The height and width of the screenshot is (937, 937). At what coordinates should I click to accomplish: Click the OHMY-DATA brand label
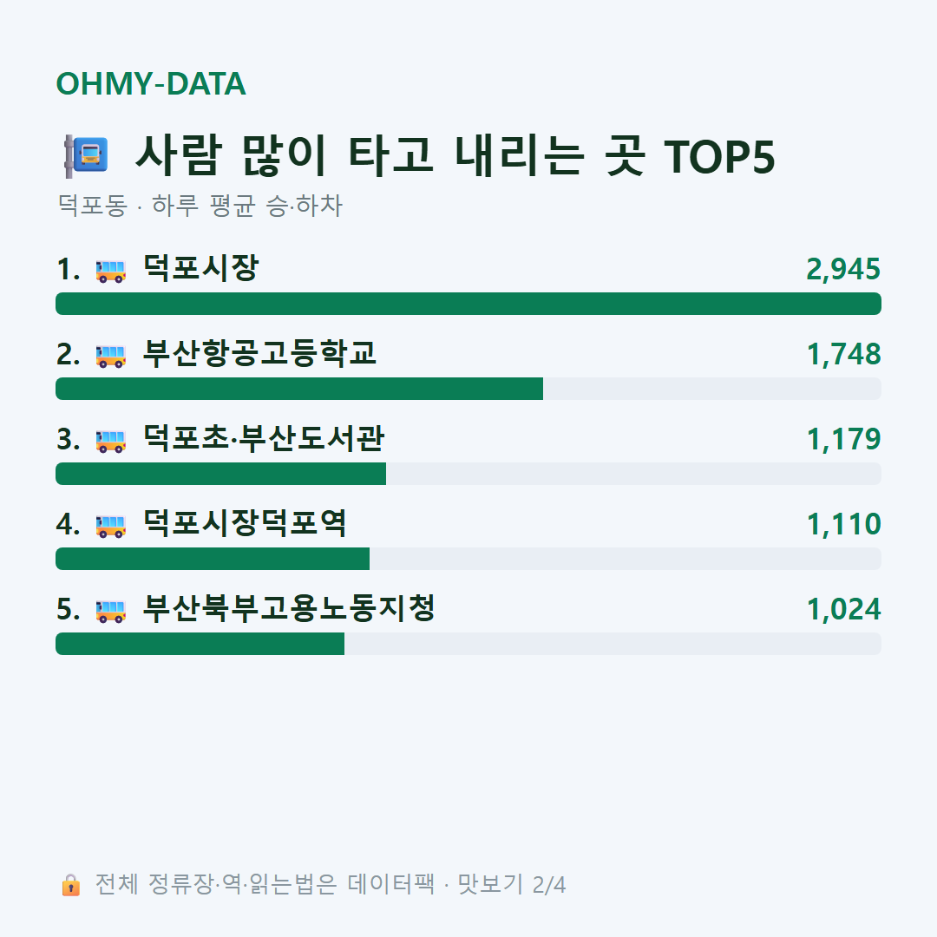pyautogui.click(x=151, y=83)
